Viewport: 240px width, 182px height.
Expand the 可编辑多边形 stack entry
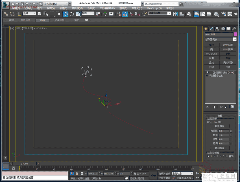[207, 76]
